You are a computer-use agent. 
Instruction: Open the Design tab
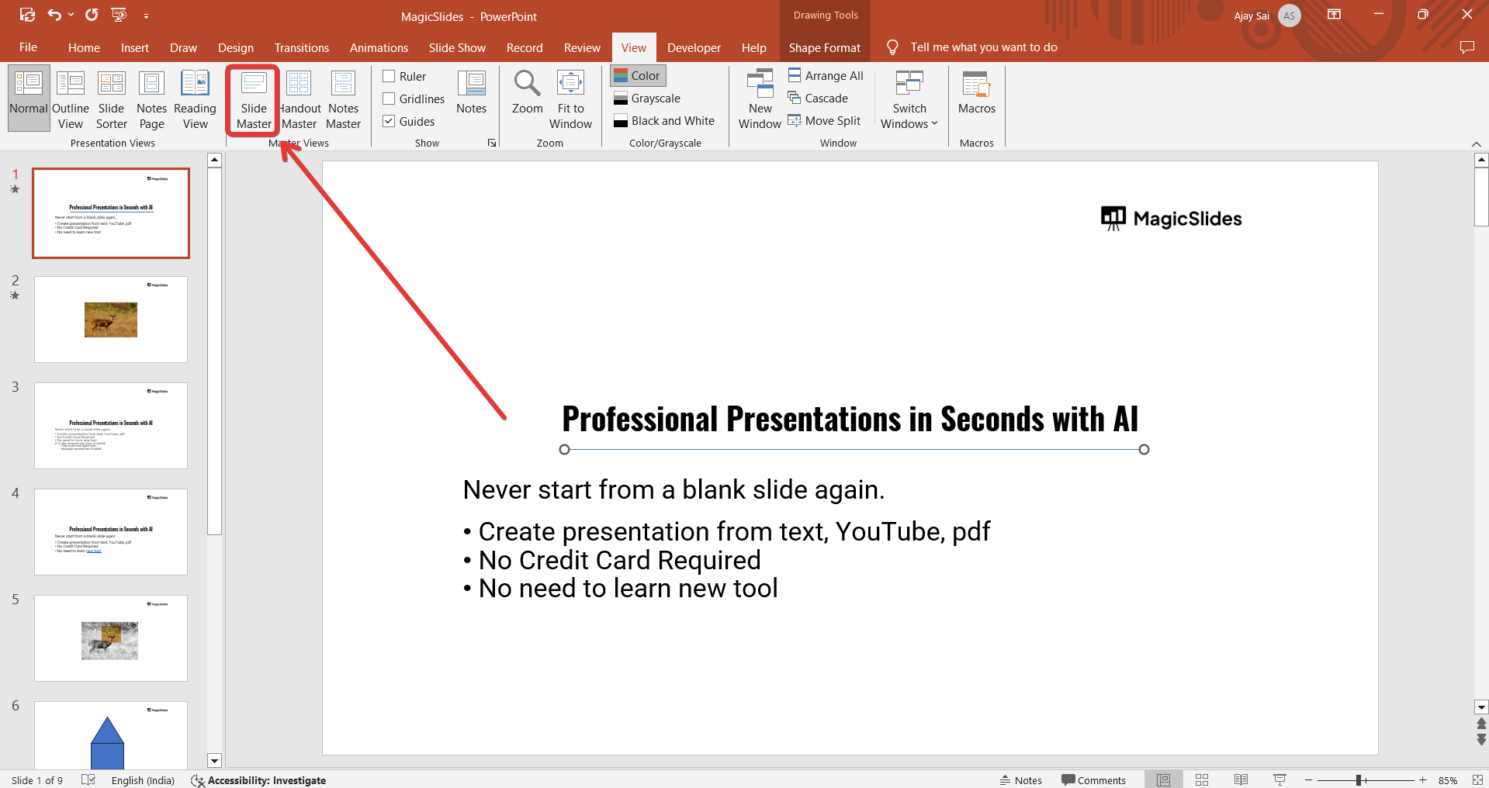pos(235,48)
